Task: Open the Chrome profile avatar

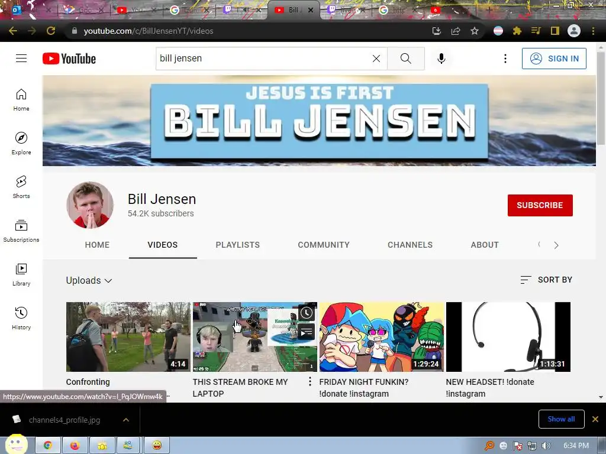Action: pyautogui.click(x=574, y=31)
